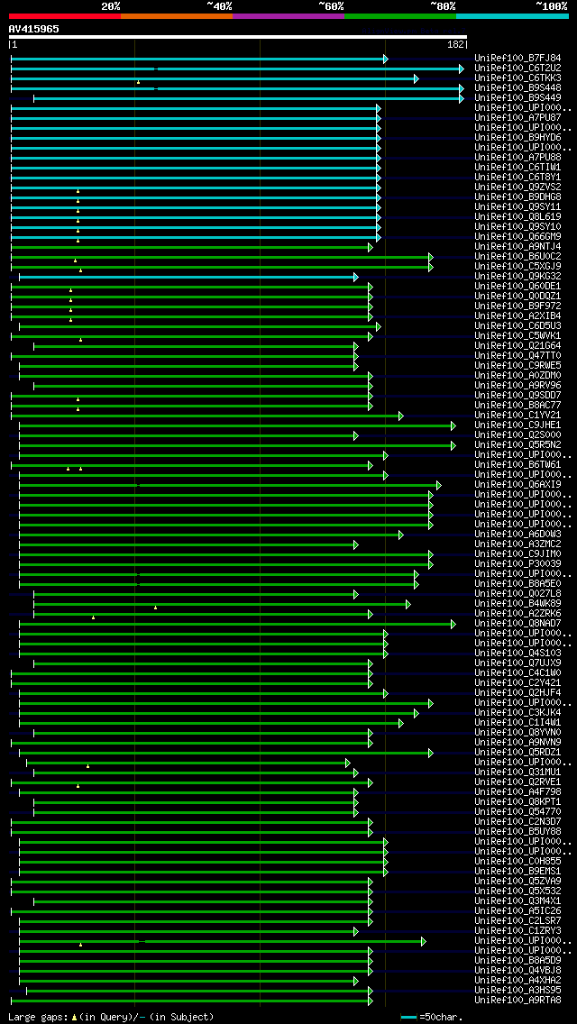Select hit label UniRef100_Q4S103
Screen dimensions: 577x1024
click(x=517, y=653)
